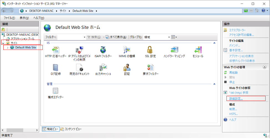Click アクセス許可の編集... link

coord(241,35)
